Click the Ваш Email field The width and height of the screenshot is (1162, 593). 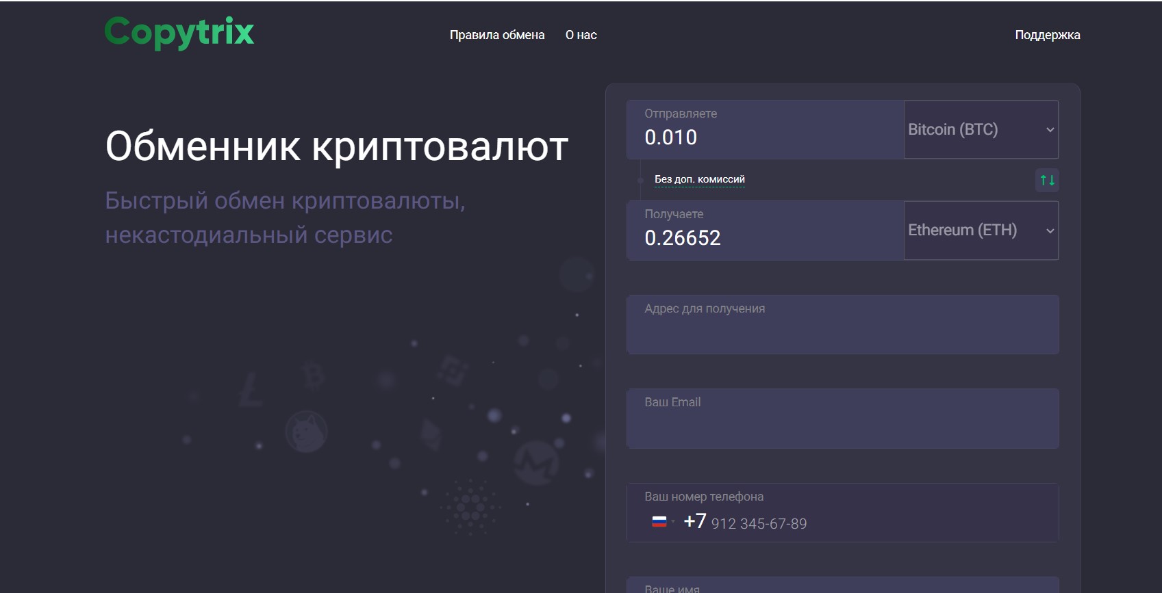842,419
